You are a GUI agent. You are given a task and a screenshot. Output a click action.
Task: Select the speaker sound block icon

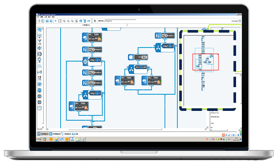click(x=40, y=48)
